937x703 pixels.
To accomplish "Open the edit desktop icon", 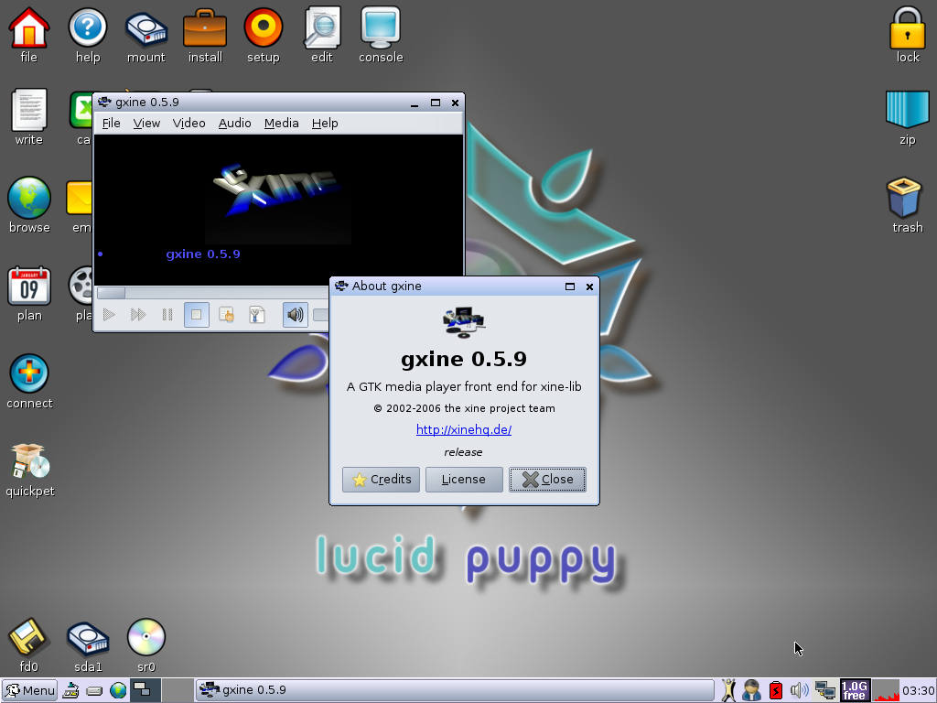I will (x=322, y=35).
